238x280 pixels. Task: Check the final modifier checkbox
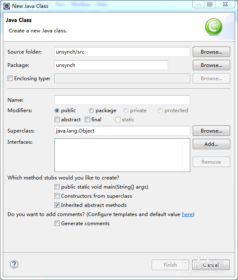tap(87, 120)
